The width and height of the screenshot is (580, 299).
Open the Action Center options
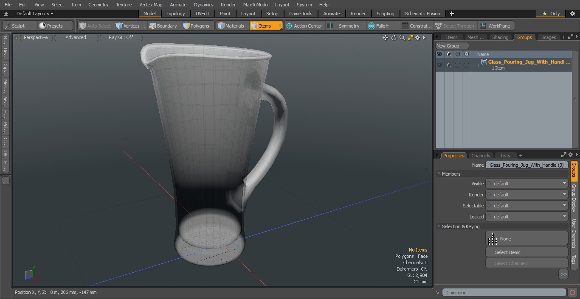304,26
